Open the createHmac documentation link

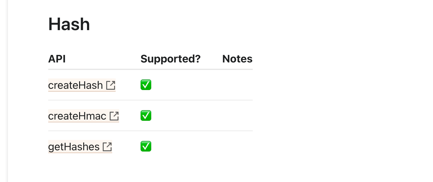click(77, 116)
